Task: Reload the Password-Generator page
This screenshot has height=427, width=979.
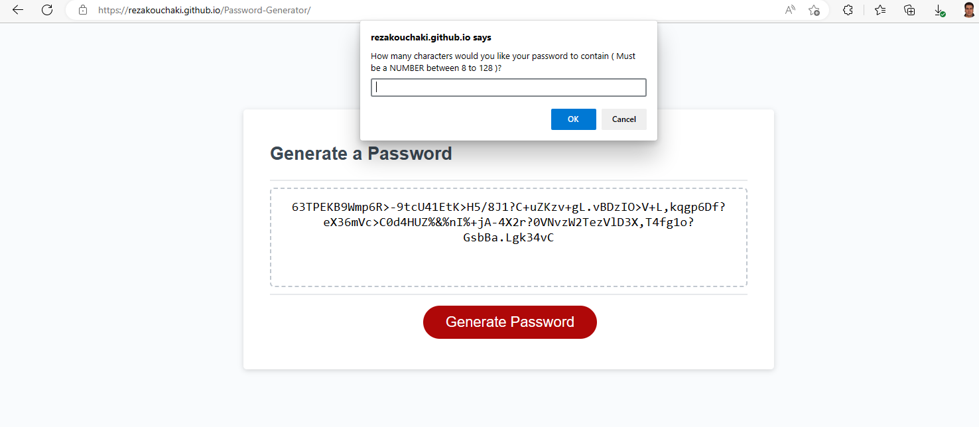Action: (x=46, y=11)
